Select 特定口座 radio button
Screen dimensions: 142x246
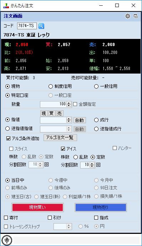[7, 95]
